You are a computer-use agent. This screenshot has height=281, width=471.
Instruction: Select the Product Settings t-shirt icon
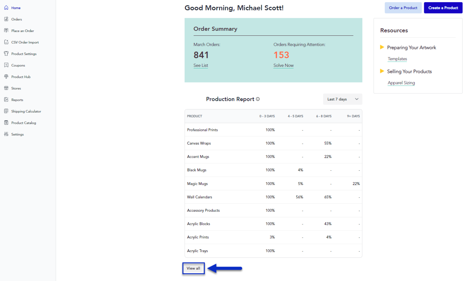[x=6, y=54]
